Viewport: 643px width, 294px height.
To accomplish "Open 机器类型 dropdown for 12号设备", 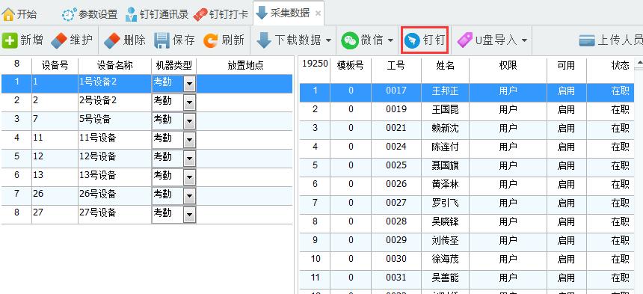I will 189,159.
